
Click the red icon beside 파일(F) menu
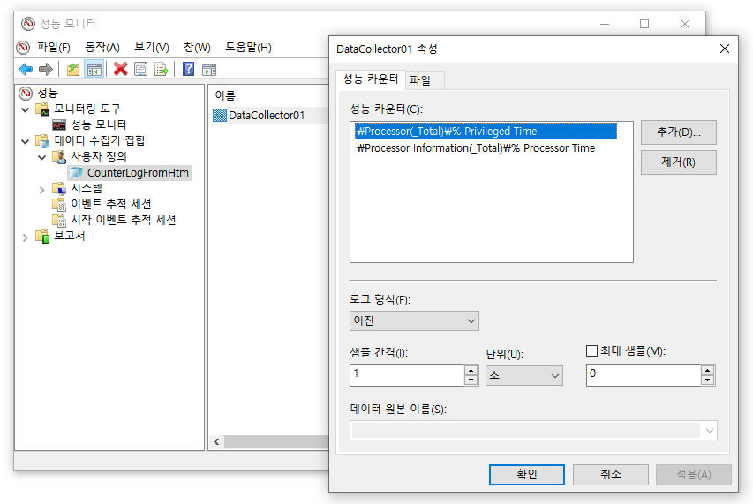23,47
